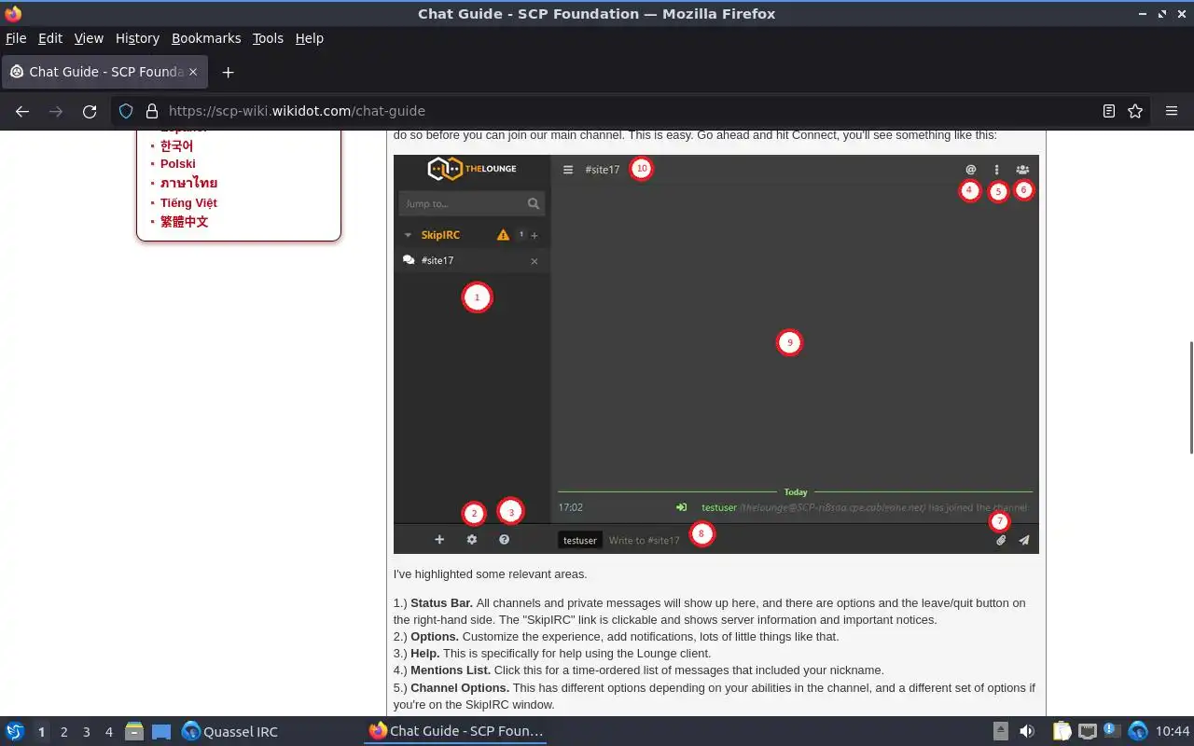Click the bold text "Status Bar."

[x=442, y=603]
